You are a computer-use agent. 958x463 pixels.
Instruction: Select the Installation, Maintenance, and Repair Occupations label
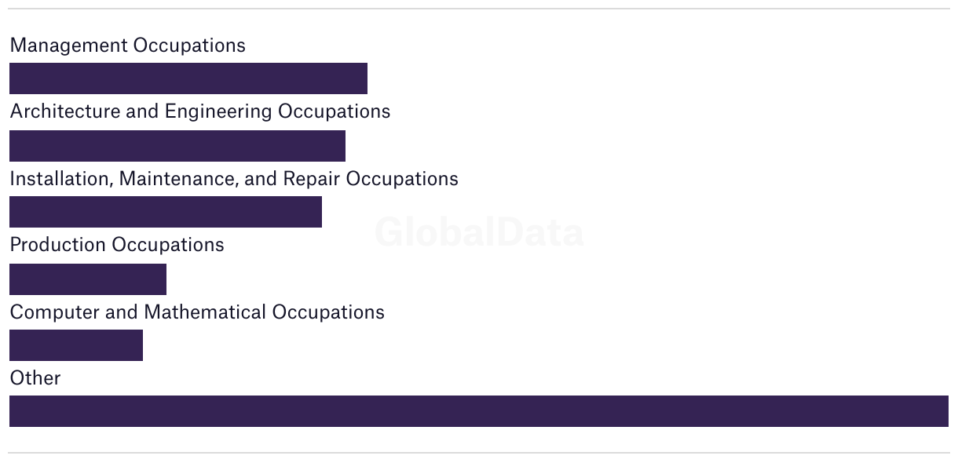[x=234, y=179]
